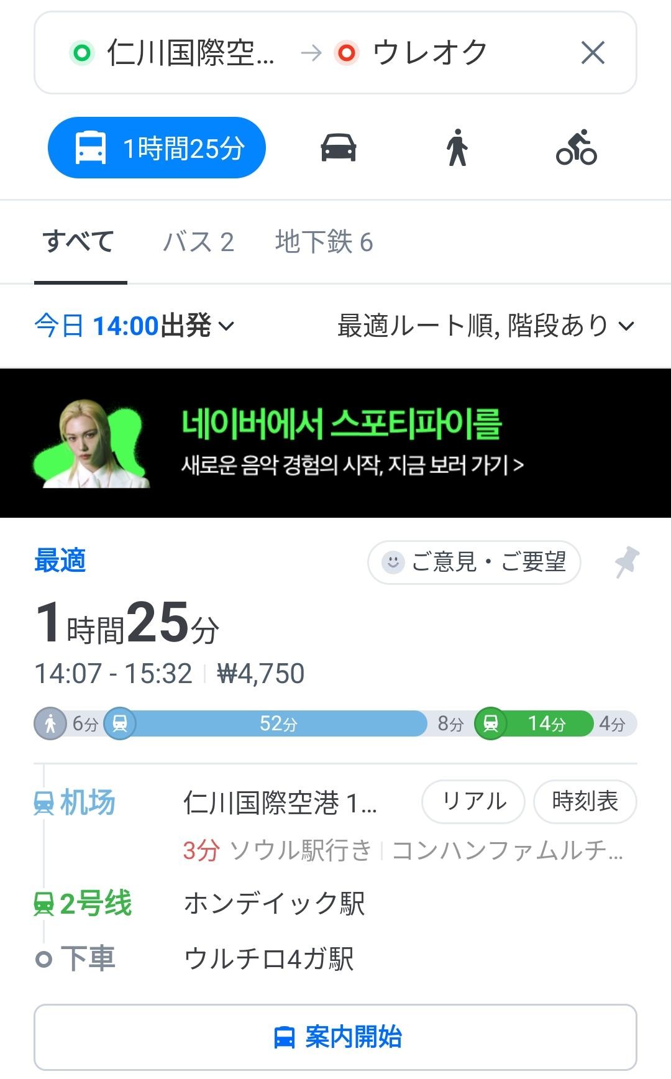
Task: Open the 今日 14:00出発 departure time dropdown
Action: click(x=134, y=326)
